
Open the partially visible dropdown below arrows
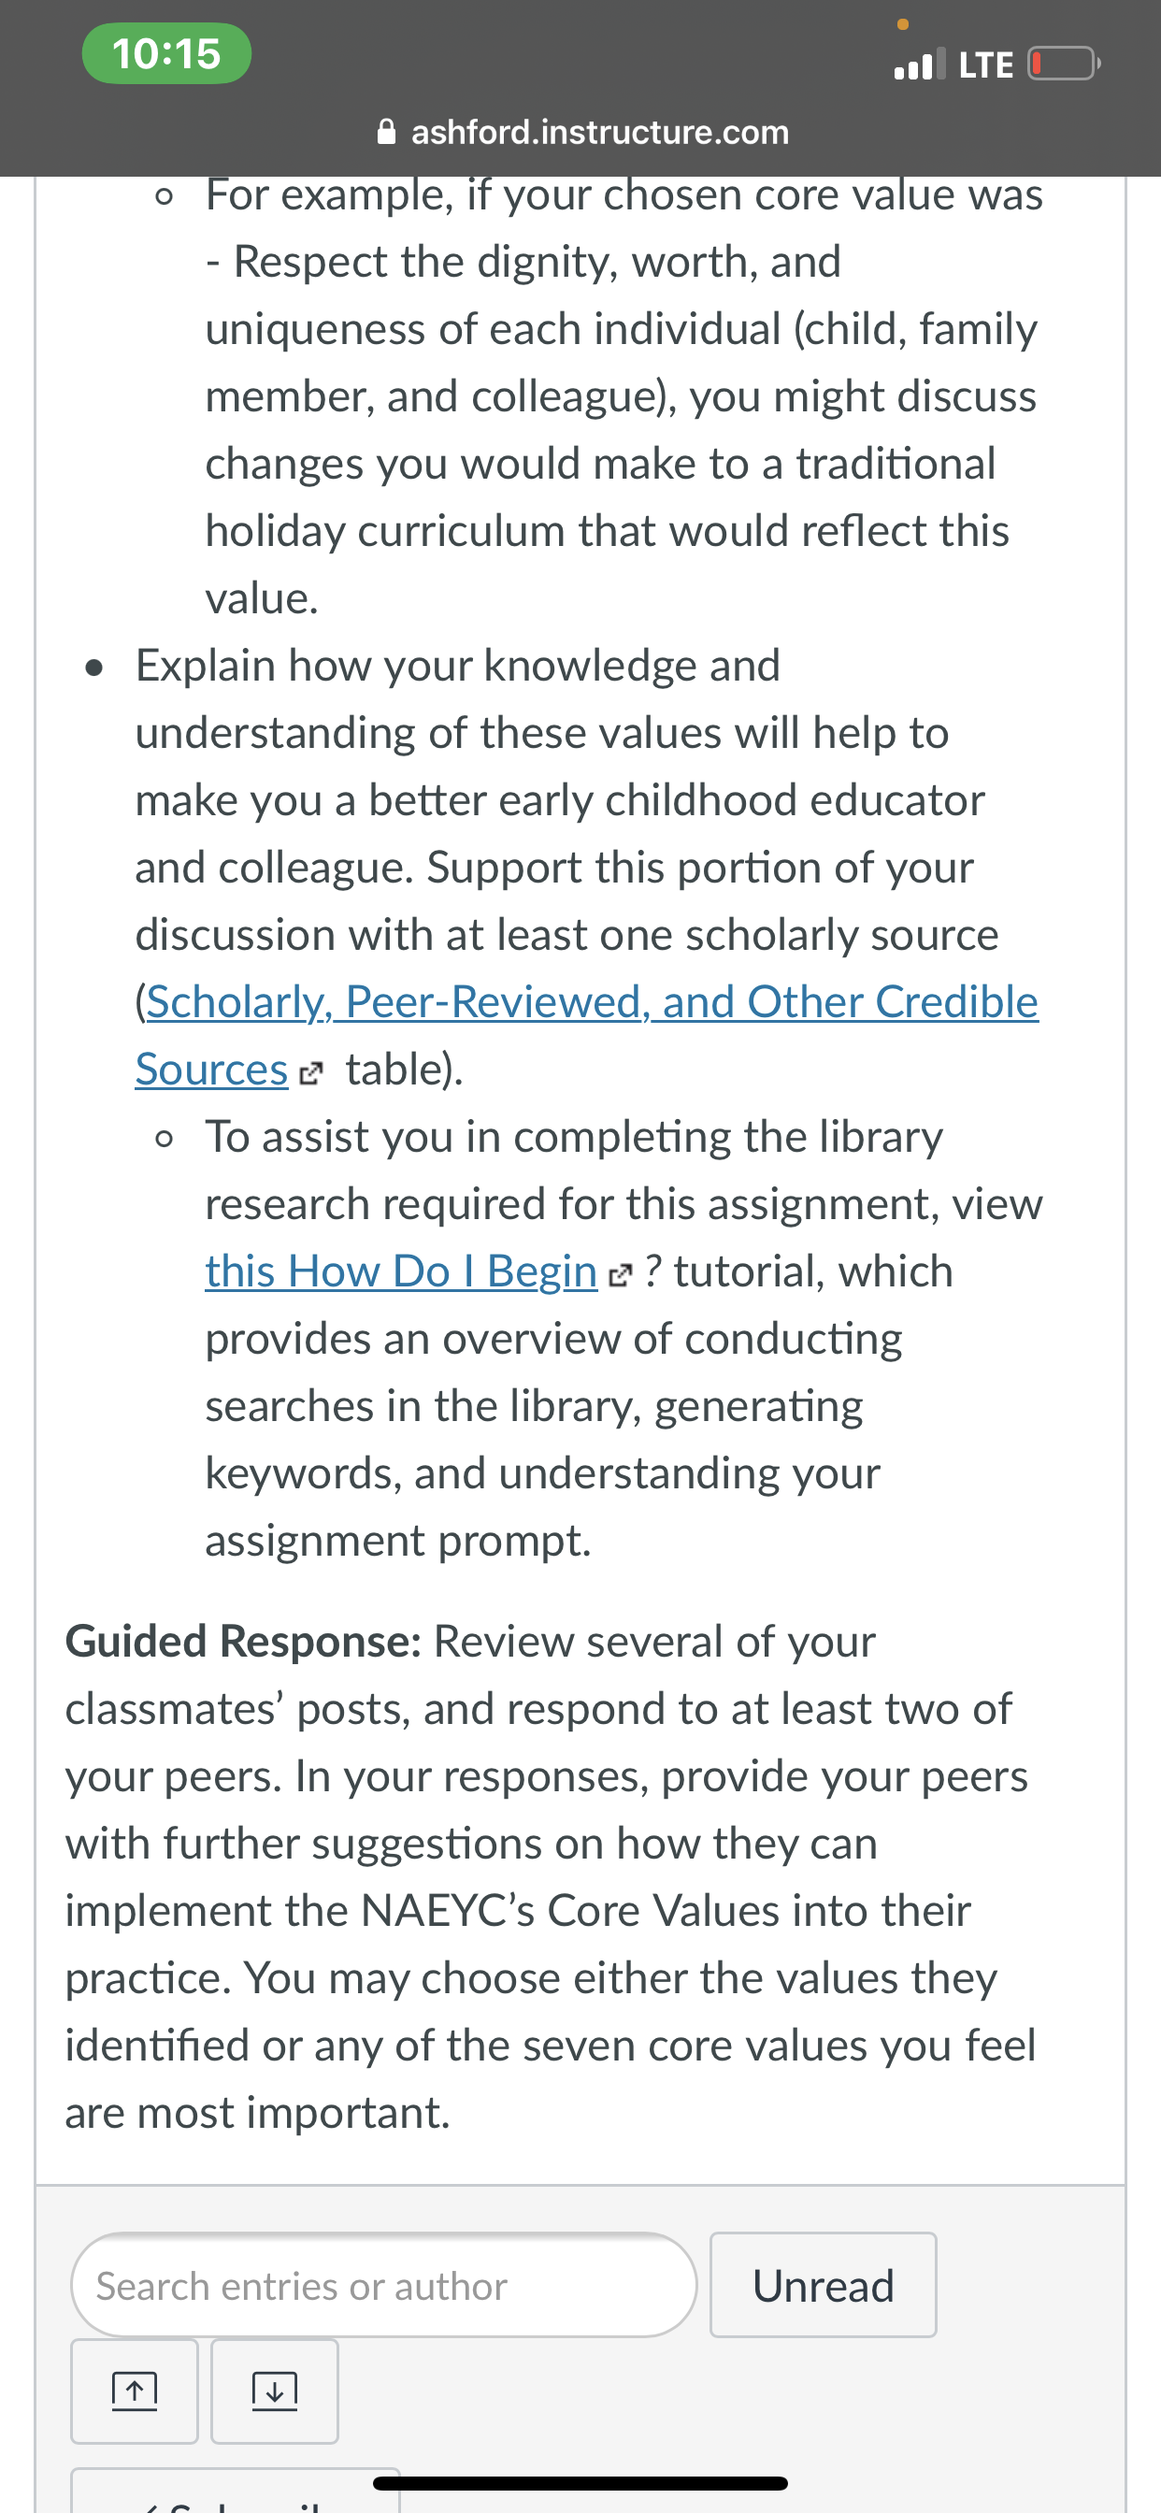236,2491
